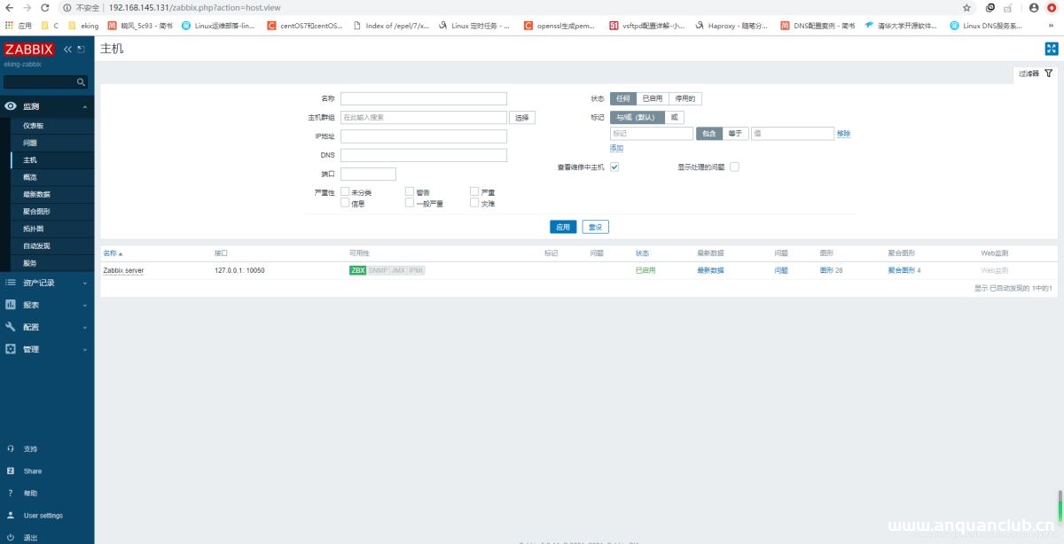1064x544 pixels.
Task: Toggle the 严重 severity checkbox
Action: tap(474, 191)
